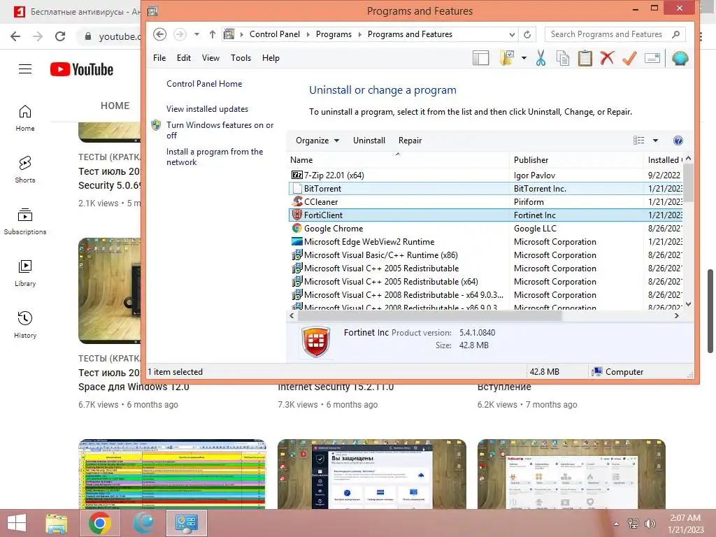Open the Help menu
The width and height of the screenshot is (716, 537).
coord(271,58)
